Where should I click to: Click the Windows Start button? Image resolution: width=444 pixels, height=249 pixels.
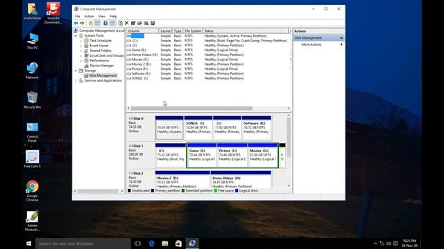click(x=29, y=243)
